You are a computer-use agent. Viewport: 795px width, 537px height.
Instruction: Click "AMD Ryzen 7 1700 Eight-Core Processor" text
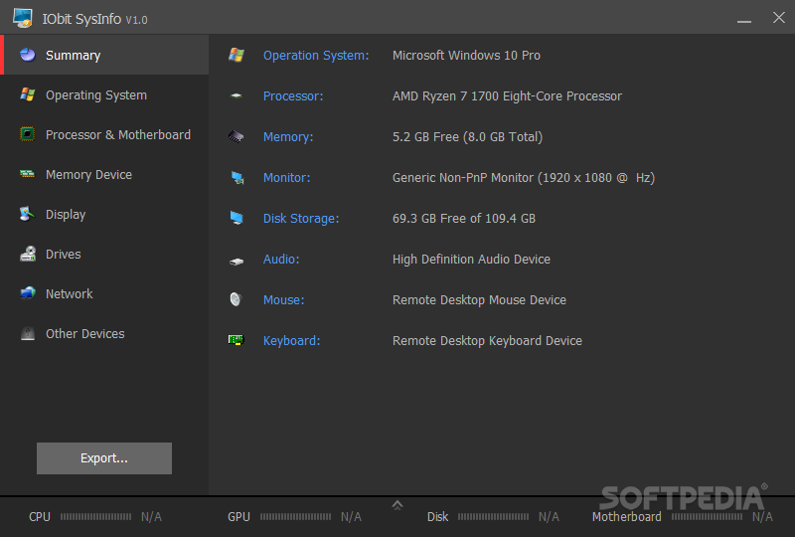coord(507,95)
